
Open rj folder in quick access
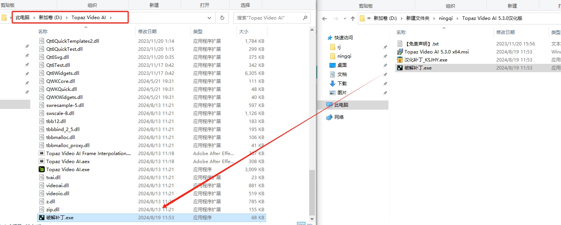[339, 47]
